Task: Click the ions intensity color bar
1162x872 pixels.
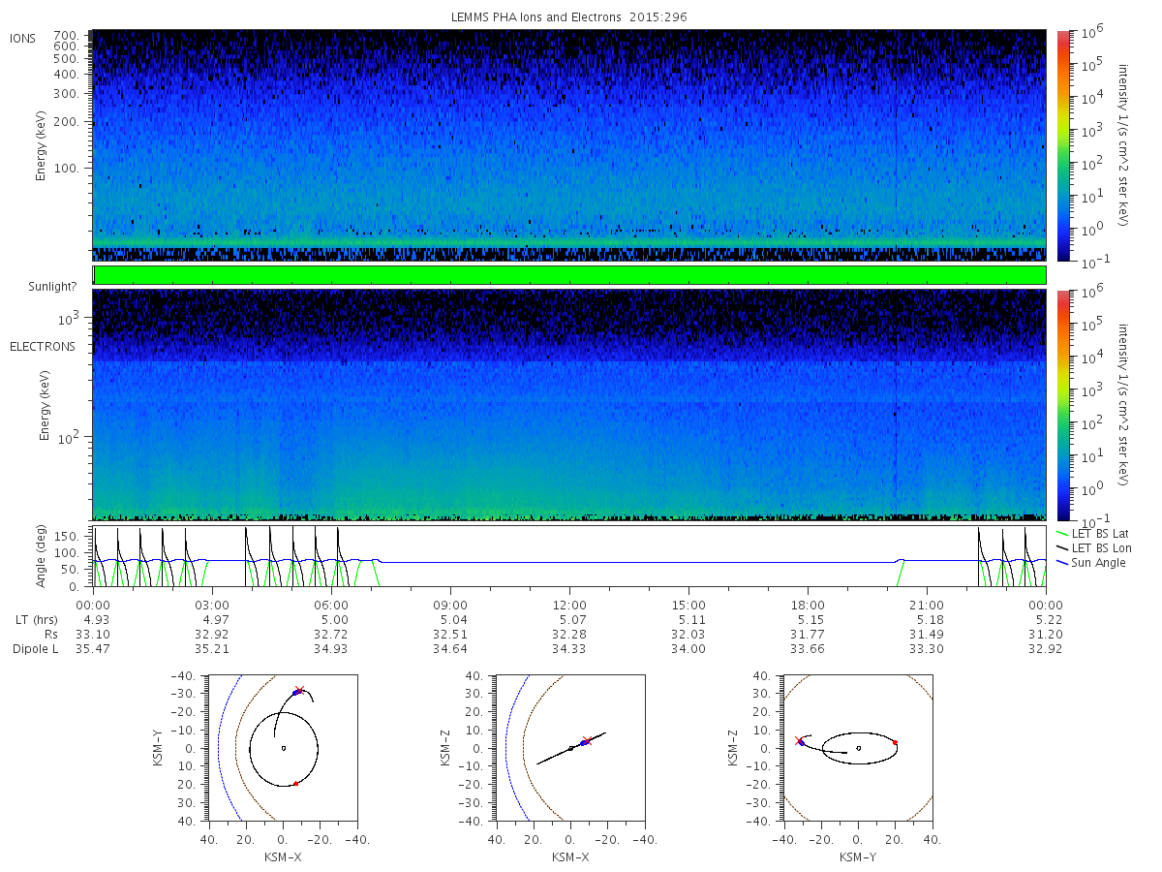Action: coord(1062,145)
